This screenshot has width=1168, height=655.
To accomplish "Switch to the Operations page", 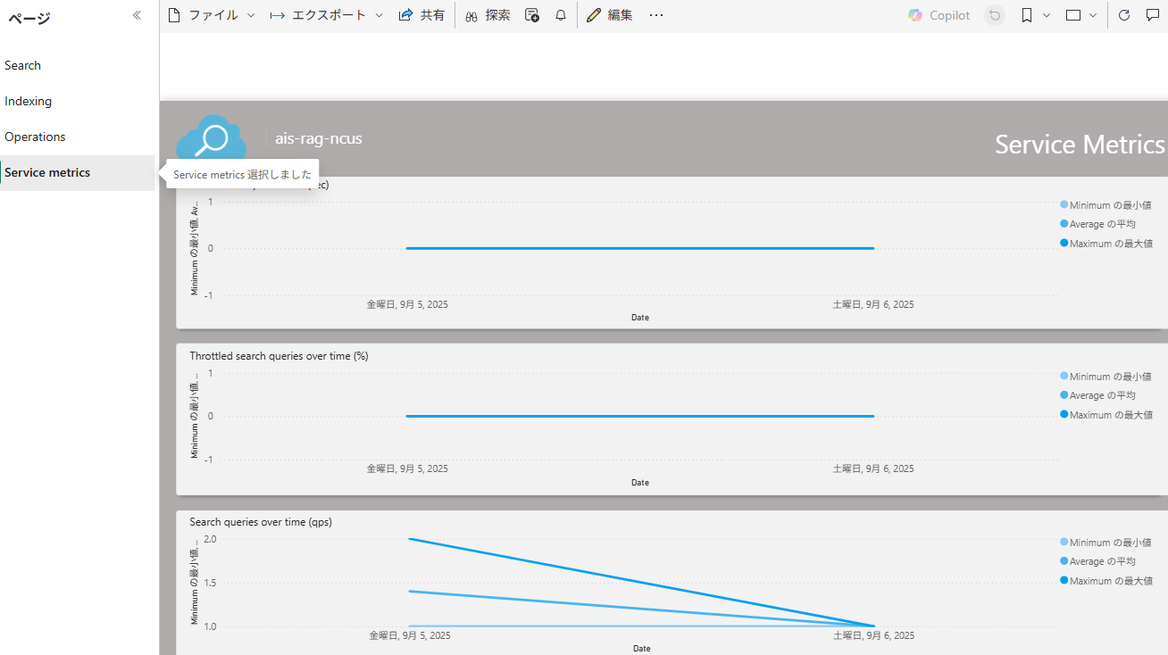I will click(x=77, y=137).
